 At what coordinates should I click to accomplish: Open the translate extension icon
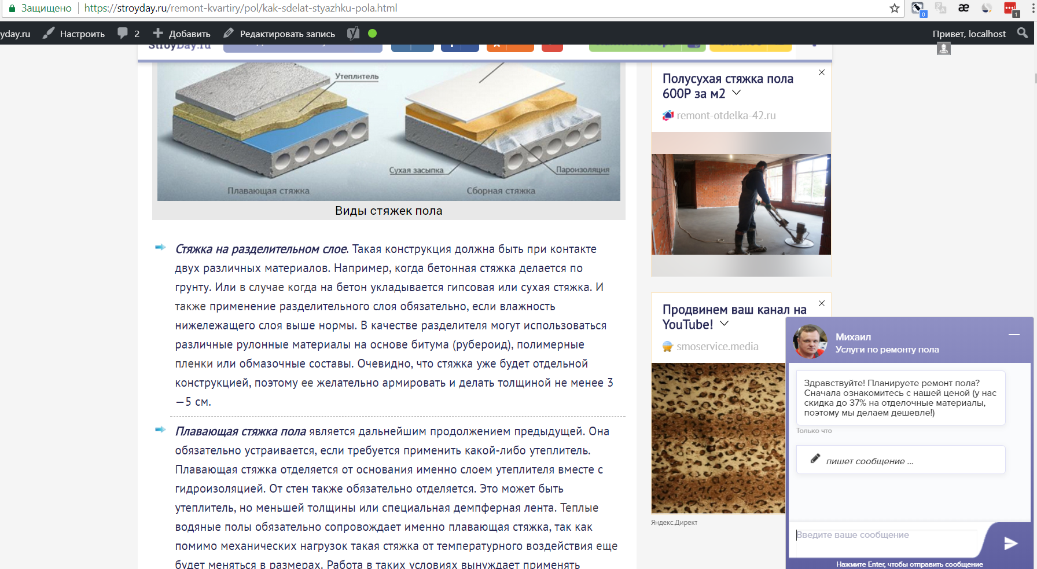(941, 8)
